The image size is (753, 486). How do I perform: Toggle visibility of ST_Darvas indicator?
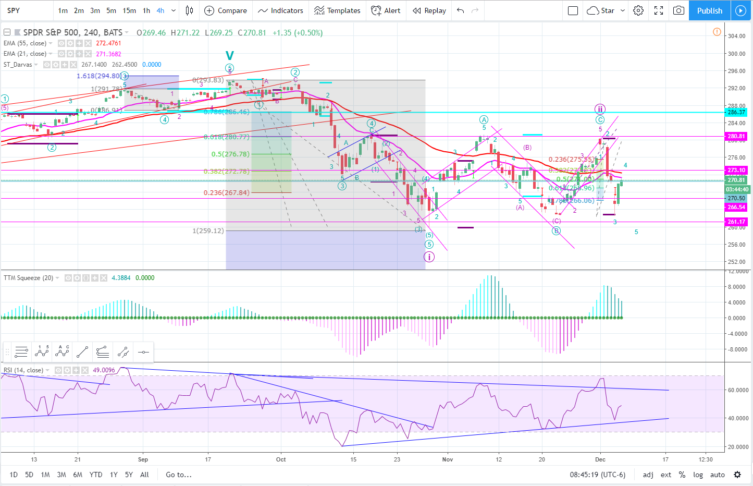(47, 65)
